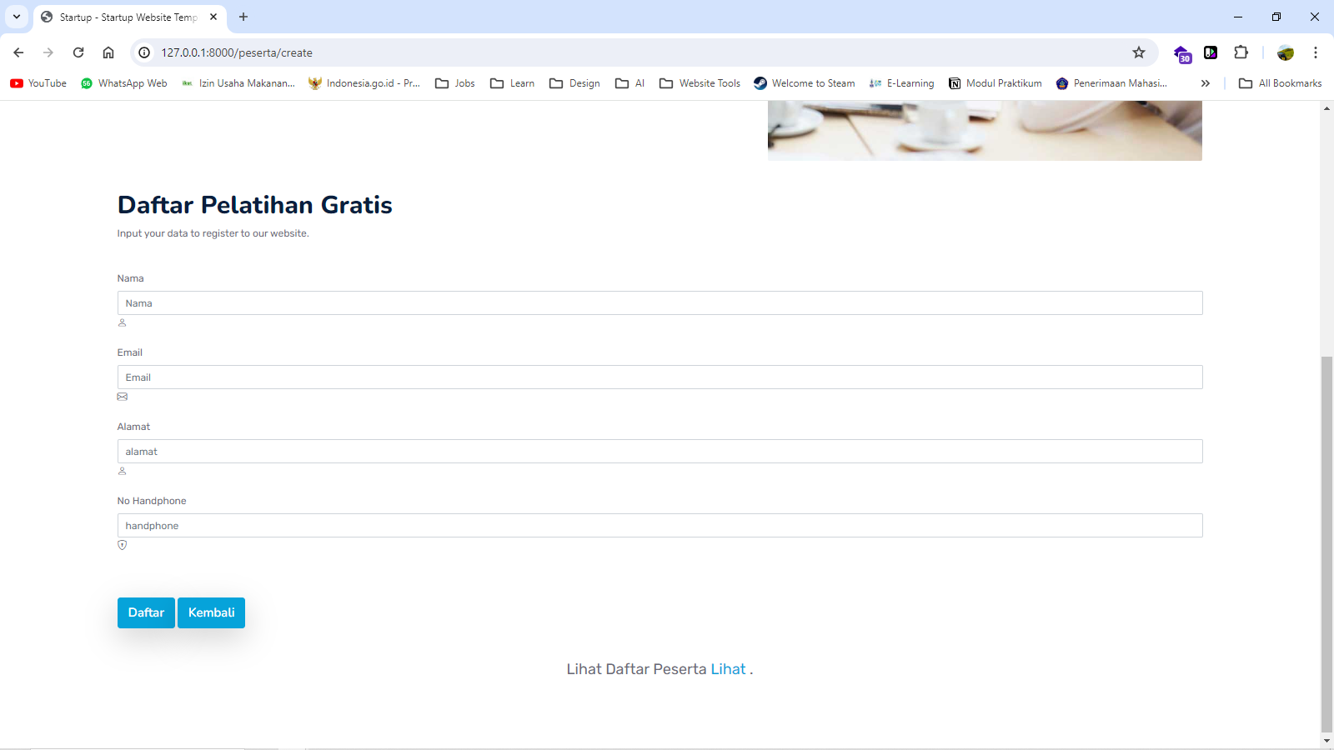
Task: Click the back navigation arrow
Action: [x=18, y=52]
